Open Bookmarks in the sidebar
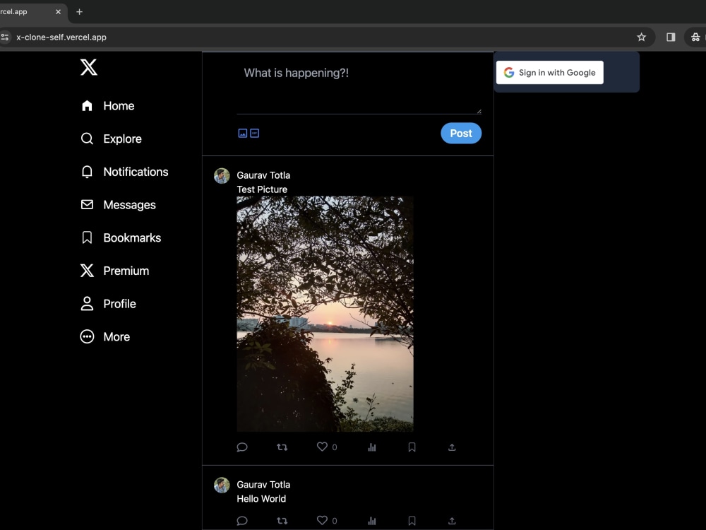Viewport: 706px width, 530px height. click(x=121, y=237)
